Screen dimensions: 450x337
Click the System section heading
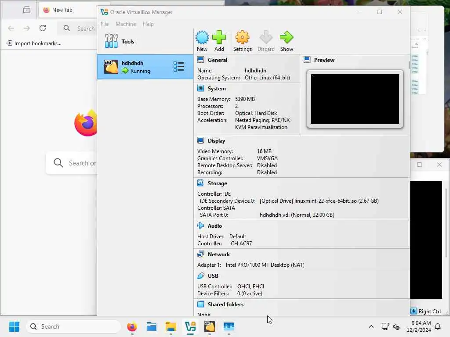pos(217,89)
